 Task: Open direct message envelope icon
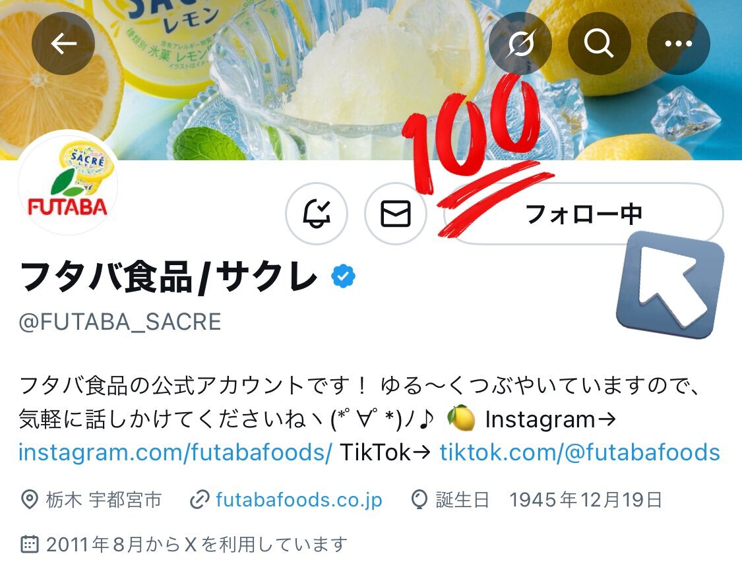(x=396, y=214)
